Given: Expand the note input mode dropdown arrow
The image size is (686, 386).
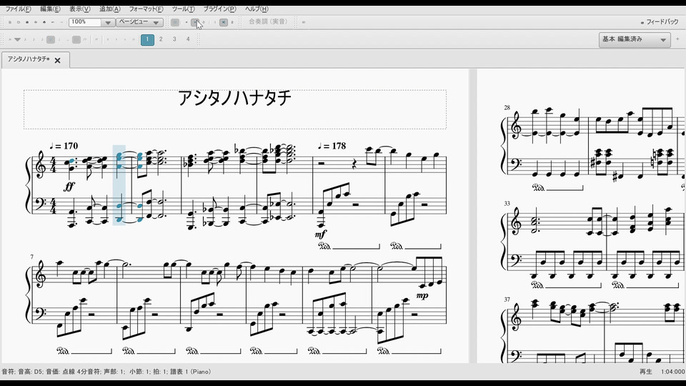Looking at the screenshot, I should (x=17, y=39).
